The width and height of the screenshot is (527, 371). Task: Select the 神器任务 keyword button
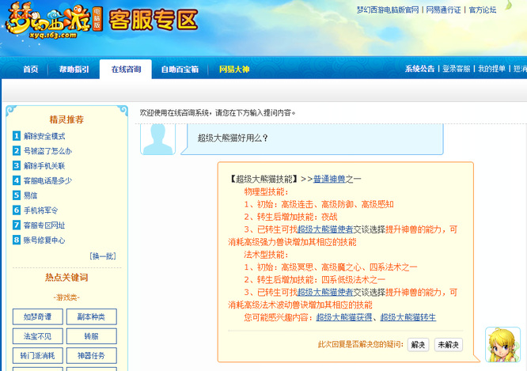(92, 355)
